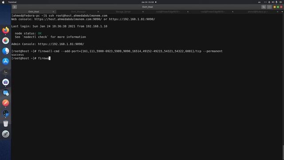
Task: Select the ahmed@fedora-pc tab
Action: 257,12
